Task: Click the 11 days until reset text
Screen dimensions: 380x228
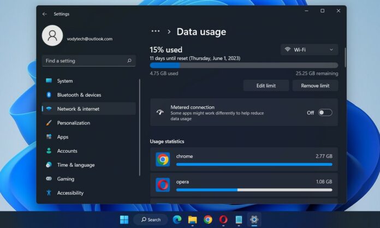Action: pos(195,58)
